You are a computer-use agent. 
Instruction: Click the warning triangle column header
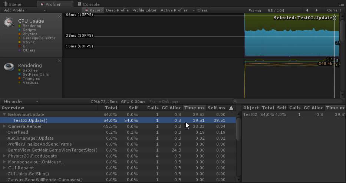[231, 108]
